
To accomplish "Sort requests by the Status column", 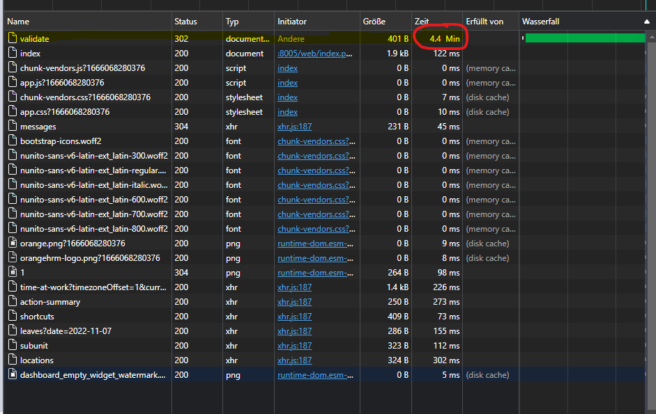I will point(187,21).
